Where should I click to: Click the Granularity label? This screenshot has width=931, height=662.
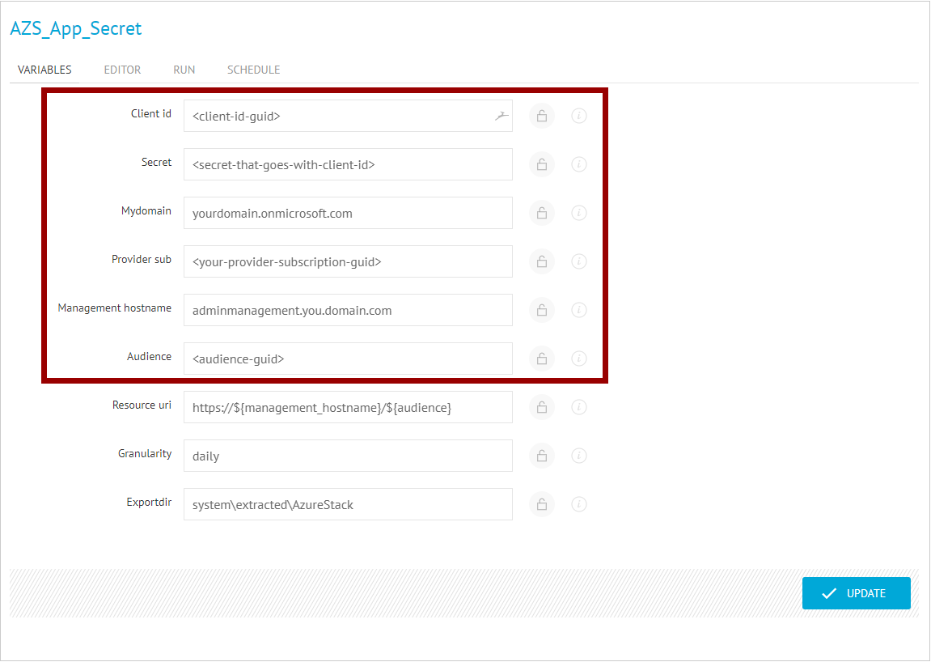[x=145, y=454]
